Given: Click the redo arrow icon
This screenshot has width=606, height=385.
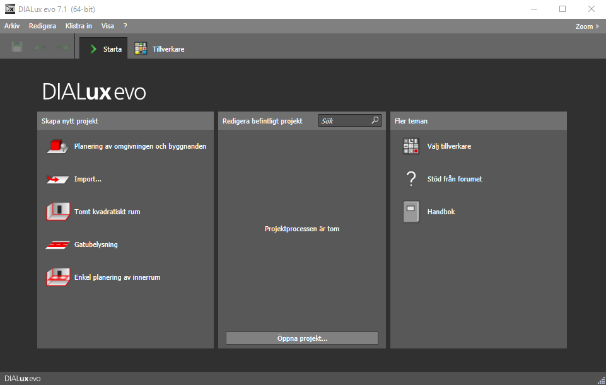Looking at the screenshot, I should click(62, 47).
